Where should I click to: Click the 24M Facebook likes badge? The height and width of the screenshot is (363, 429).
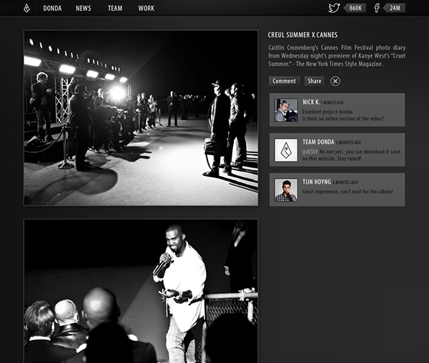tap(394, 8)
